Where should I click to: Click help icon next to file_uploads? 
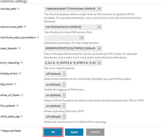tap(17, 106)
